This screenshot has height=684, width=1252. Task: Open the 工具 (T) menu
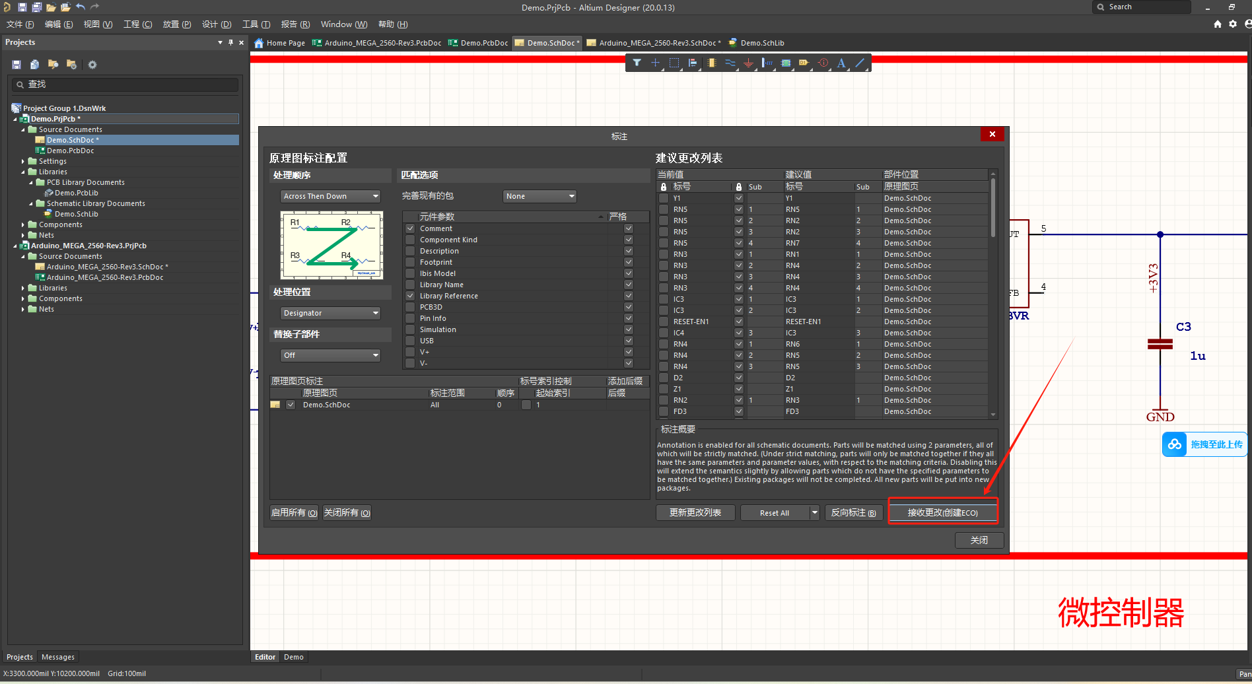point(256,24)
